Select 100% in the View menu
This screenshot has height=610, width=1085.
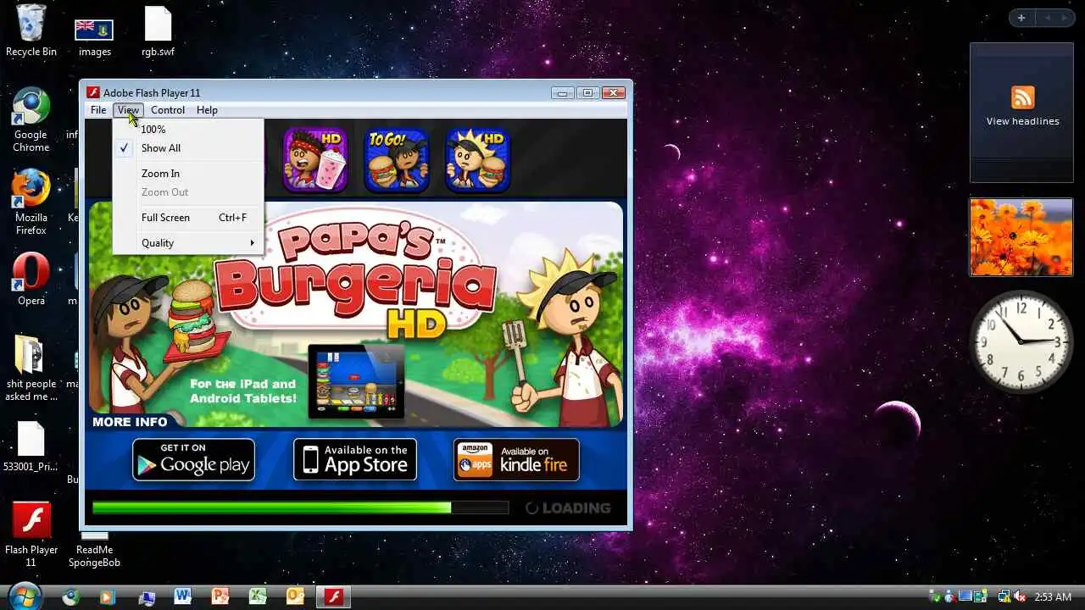pos(188,130)
